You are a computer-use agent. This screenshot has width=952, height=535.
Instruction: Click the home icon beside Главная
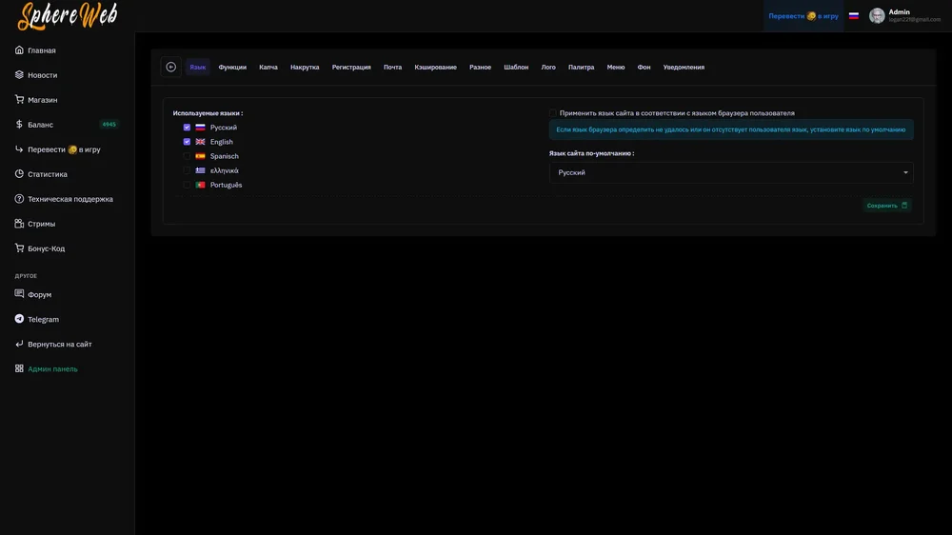coord(19,50)
